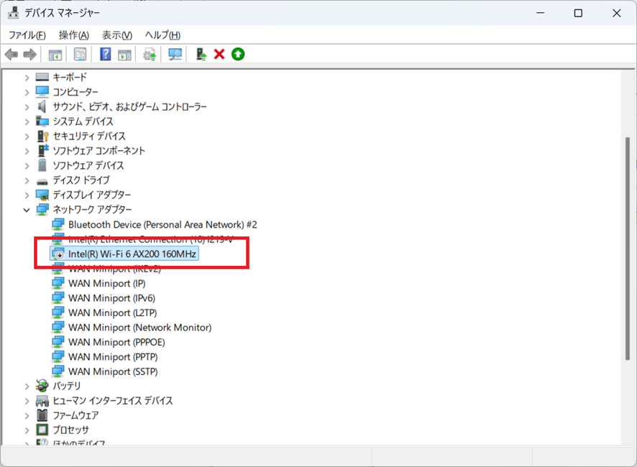Open the 表示(V) menu

(116, 35)
